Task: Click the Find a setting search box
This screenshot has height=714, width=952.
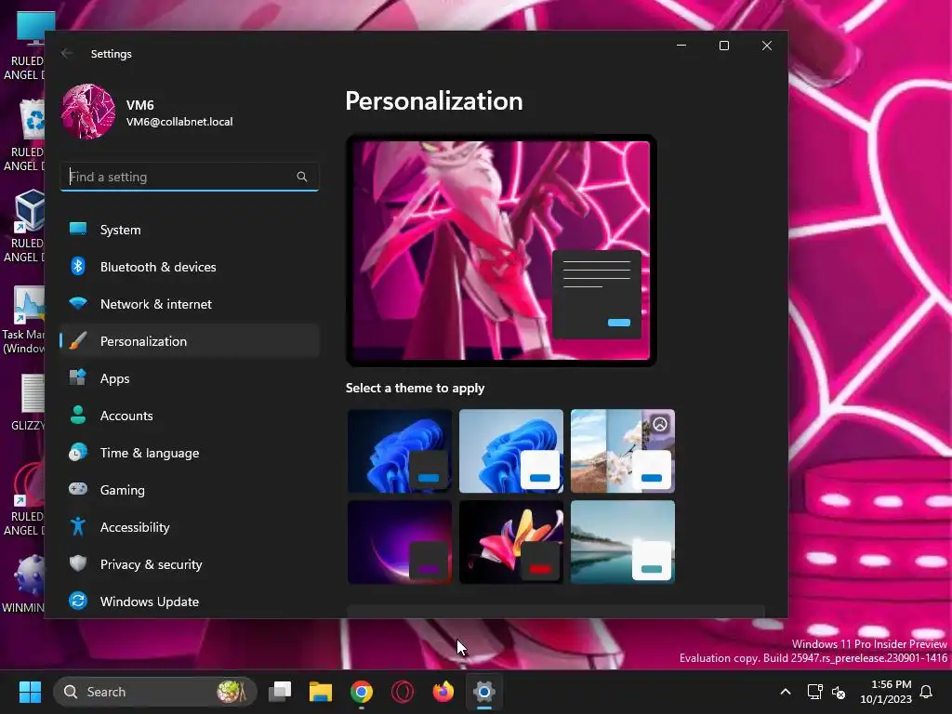Action: point(190,177)
